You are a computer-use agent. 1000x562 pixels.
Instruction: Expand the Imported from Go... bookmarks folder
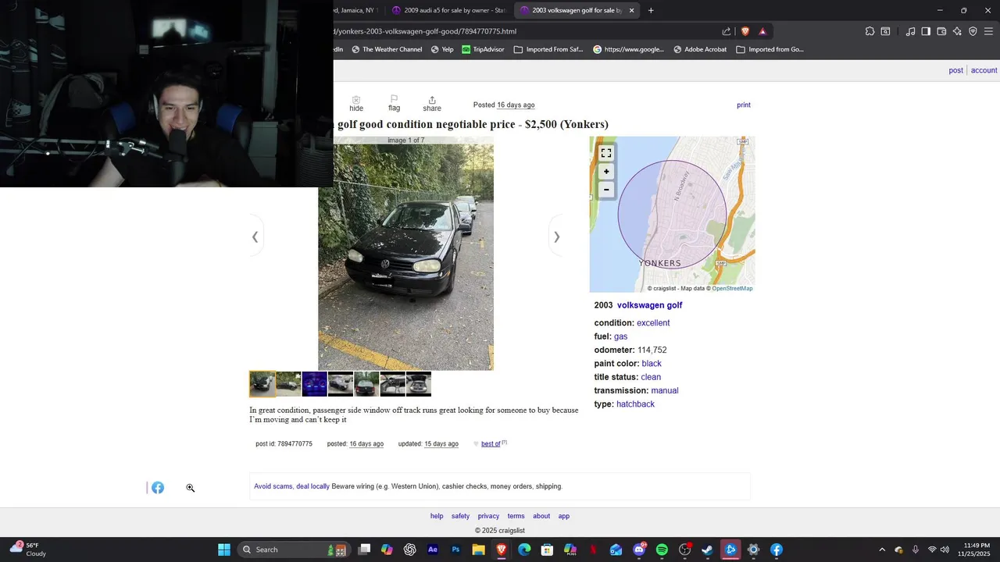click(770, 49)
